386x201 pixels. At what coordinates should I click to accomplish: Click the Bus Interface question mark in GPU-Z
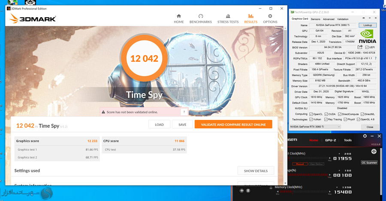point(375,58)
